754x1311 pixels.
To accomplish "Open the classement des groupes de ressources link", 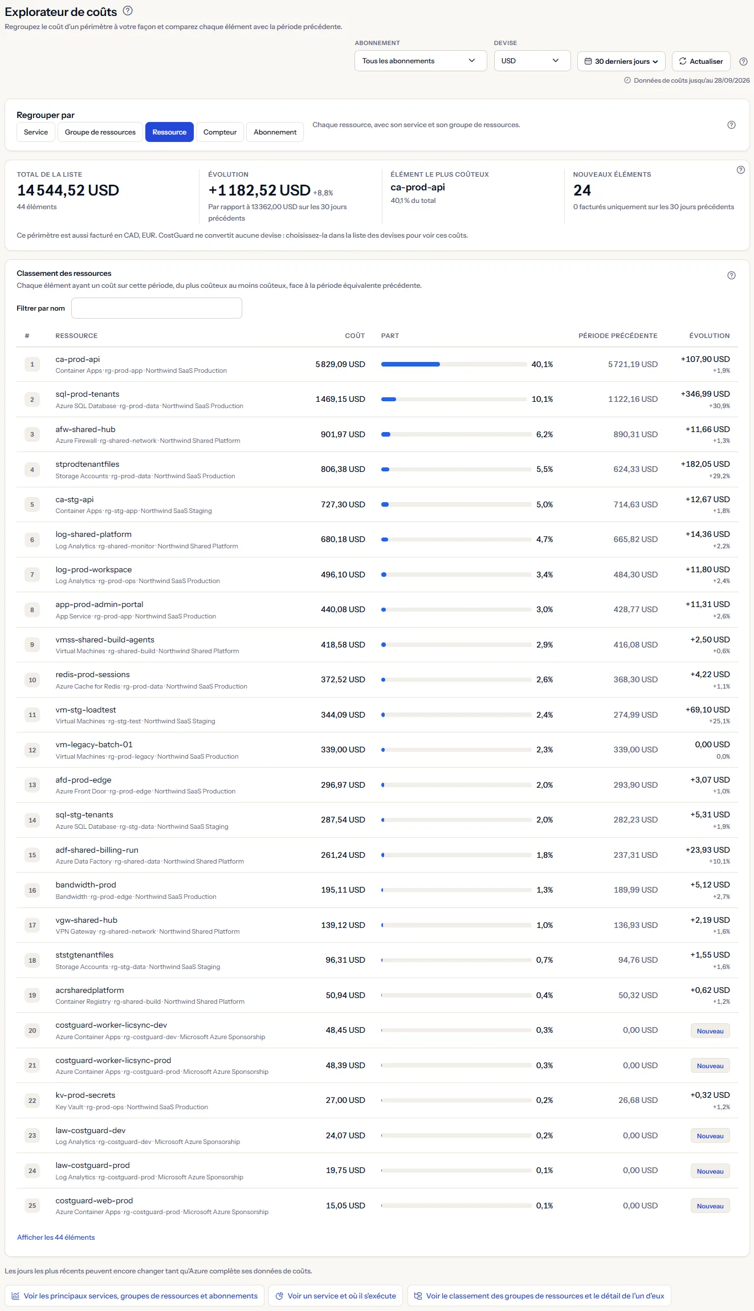I will click(539, 1296).
